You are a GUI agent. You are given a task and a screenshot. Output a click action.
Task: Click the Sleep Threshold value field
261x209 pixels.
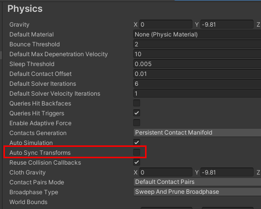point(197,64)
